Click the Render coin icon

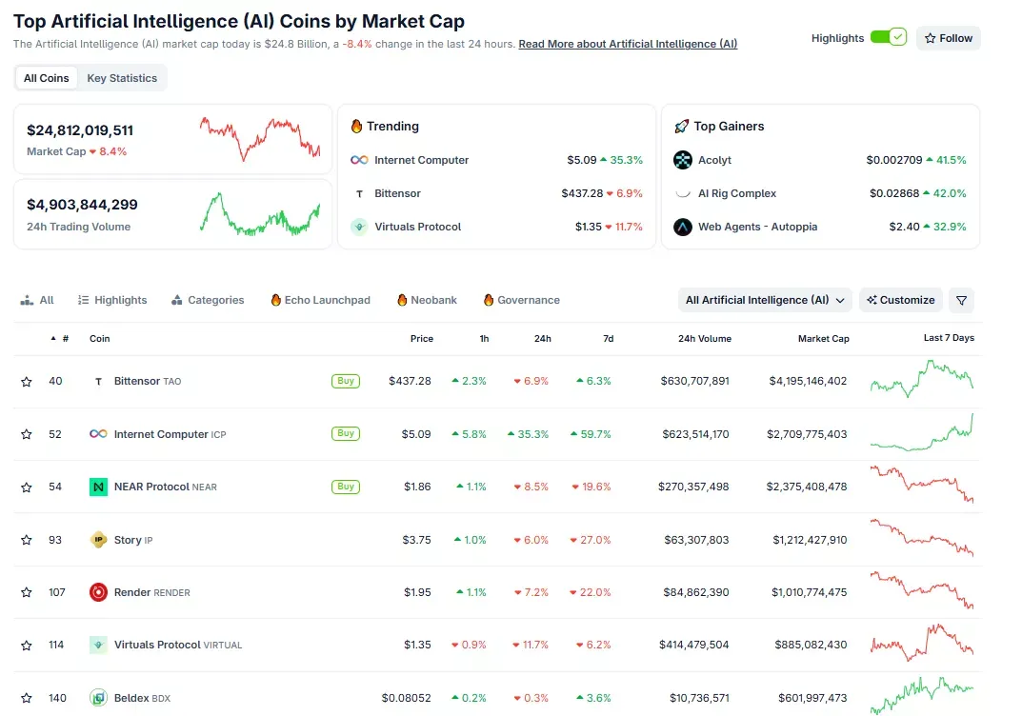pos(98,592)
